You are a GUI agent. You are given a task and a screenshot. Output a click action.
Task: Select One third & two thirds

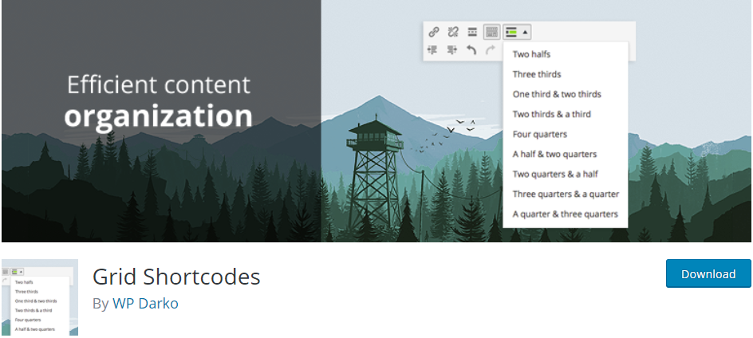pos(557,94)
